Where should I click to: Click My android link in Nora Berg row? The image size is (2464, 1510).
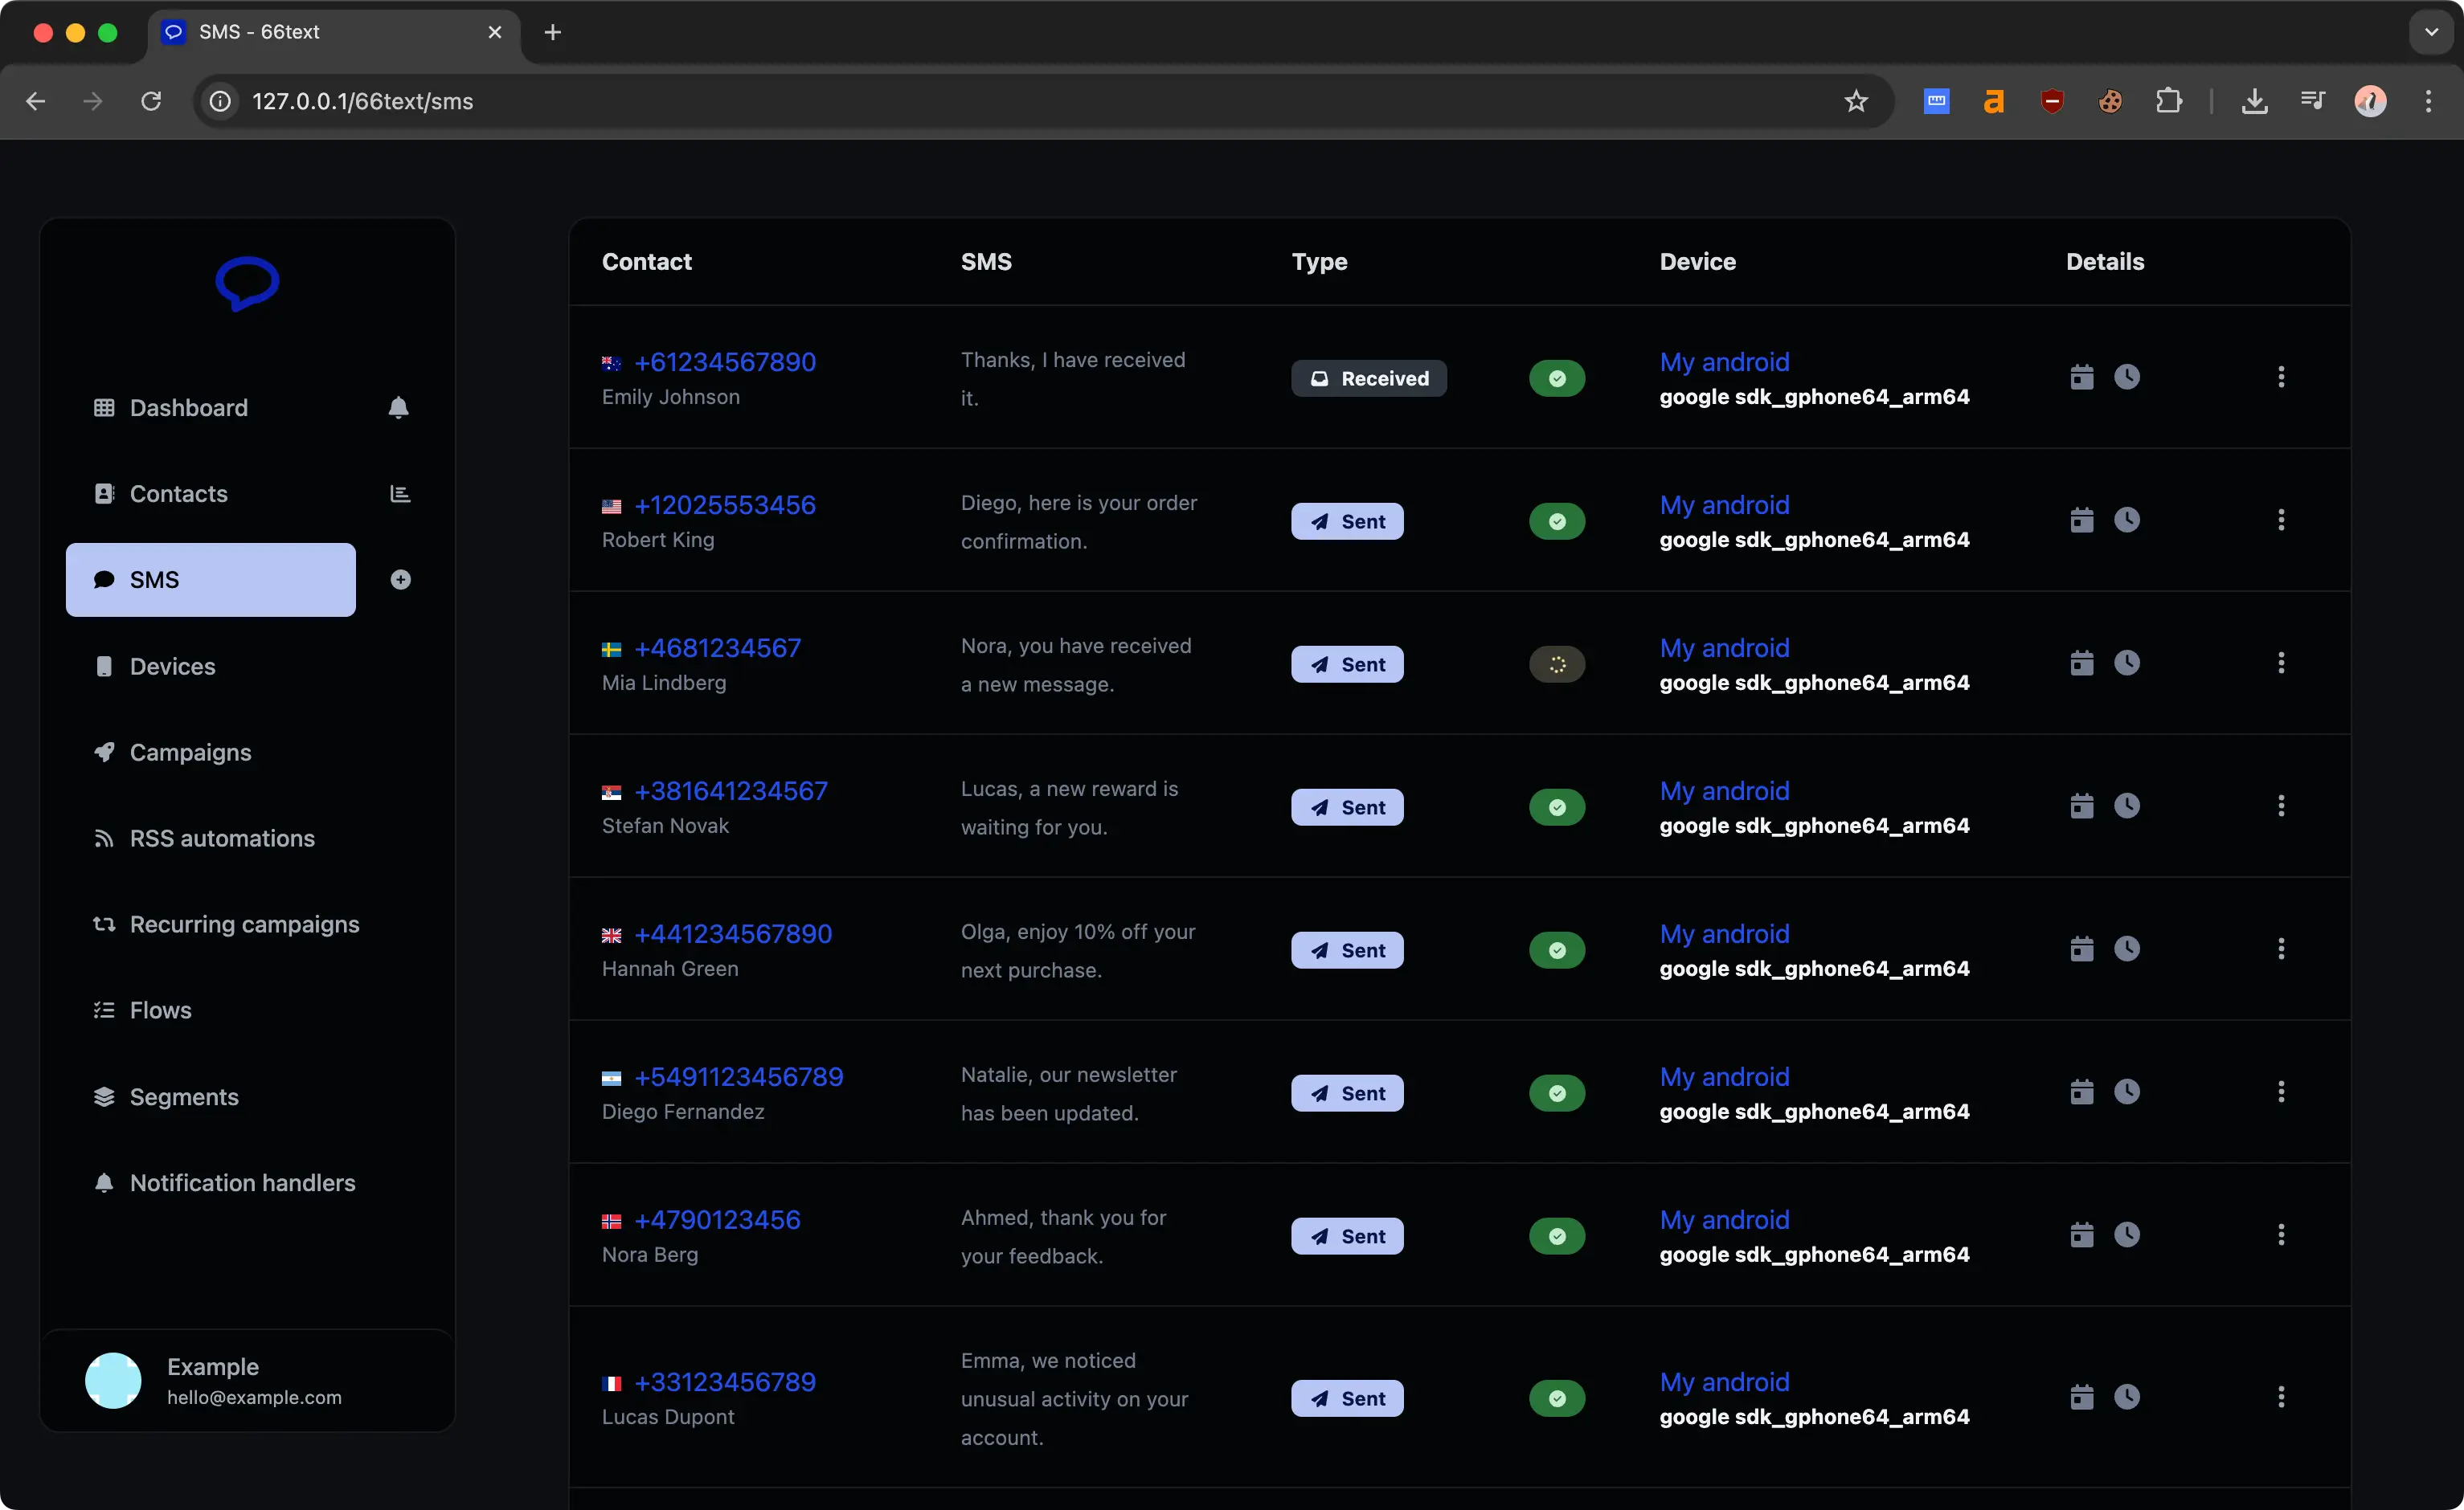(x=1724, y=1219)
